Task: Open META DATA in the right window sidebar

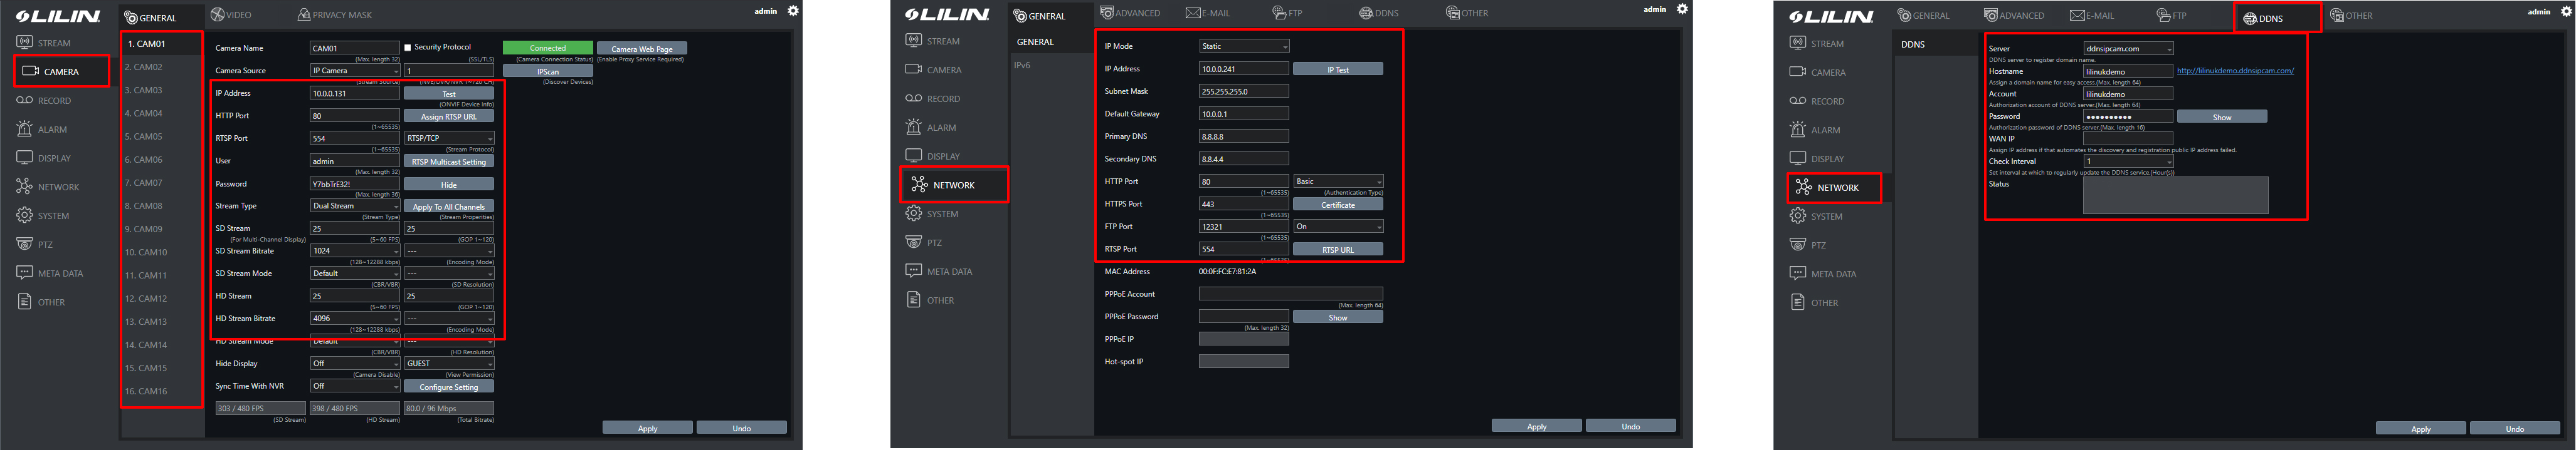Action: [1823, 274]
